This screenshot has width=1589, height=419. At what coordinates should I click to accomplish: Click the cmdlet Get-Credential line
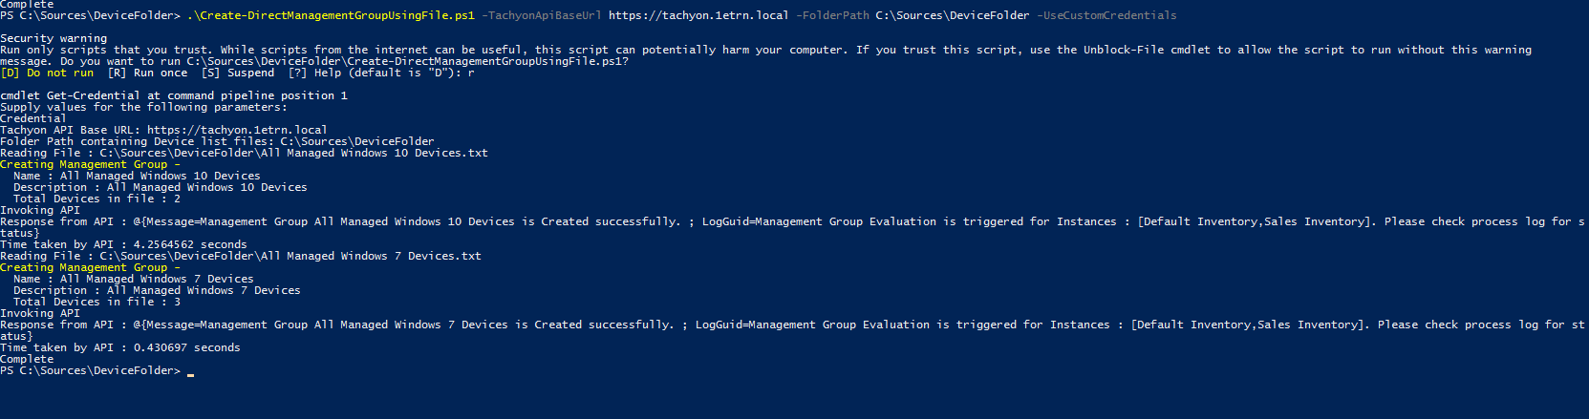click(174, 95)
